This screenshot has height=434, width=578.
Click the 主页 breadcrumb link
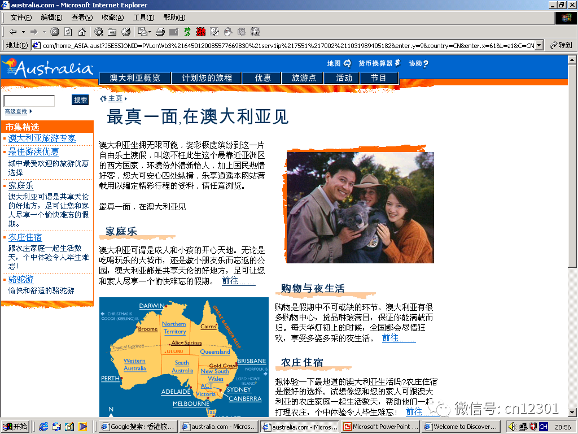click(x=115, y=98)
